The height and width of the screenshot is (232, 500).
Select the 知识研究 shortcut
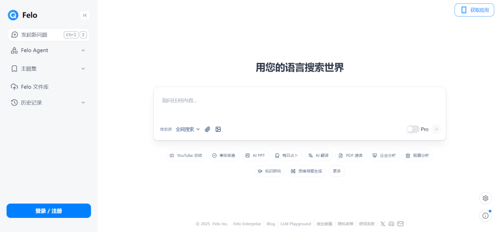point(270,171)
